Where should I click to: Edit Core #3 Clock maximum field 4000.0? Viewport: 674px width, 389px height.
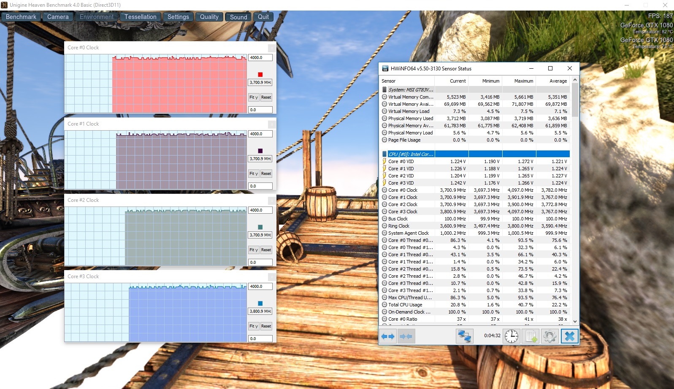click(x=260, y=287)
